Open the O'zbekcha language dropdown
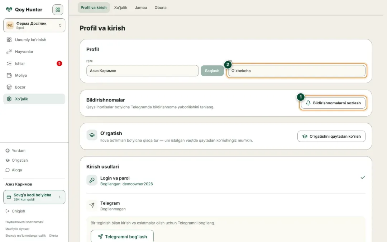Viewport: 387px width, 242px height. (296, 71)
